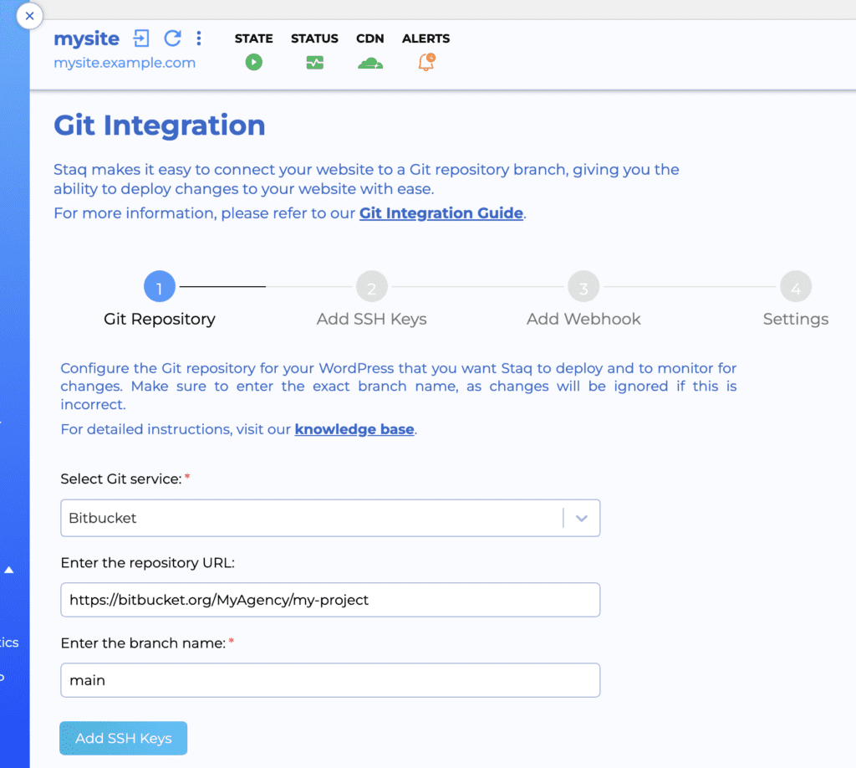Viewport: 856px width, 768px height.
Task: Click the chevron arrow of Git service select
Action: coord(582,518)
